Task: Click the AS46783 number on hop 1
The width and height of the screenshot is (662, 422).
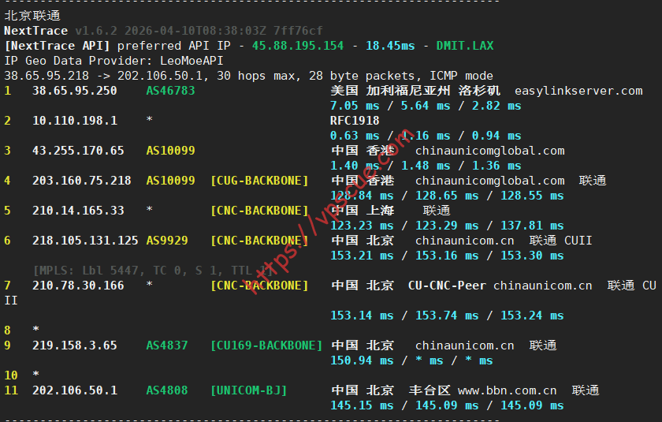Action: (x=170, y=91)
